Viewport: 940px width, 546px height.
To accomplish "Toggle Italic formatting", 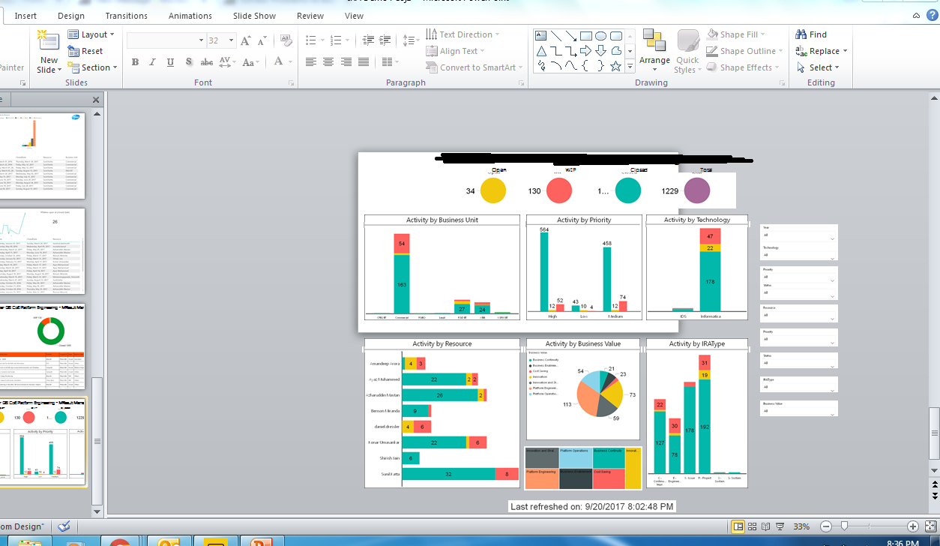I will pyautogui.click(x=152, y=62).
